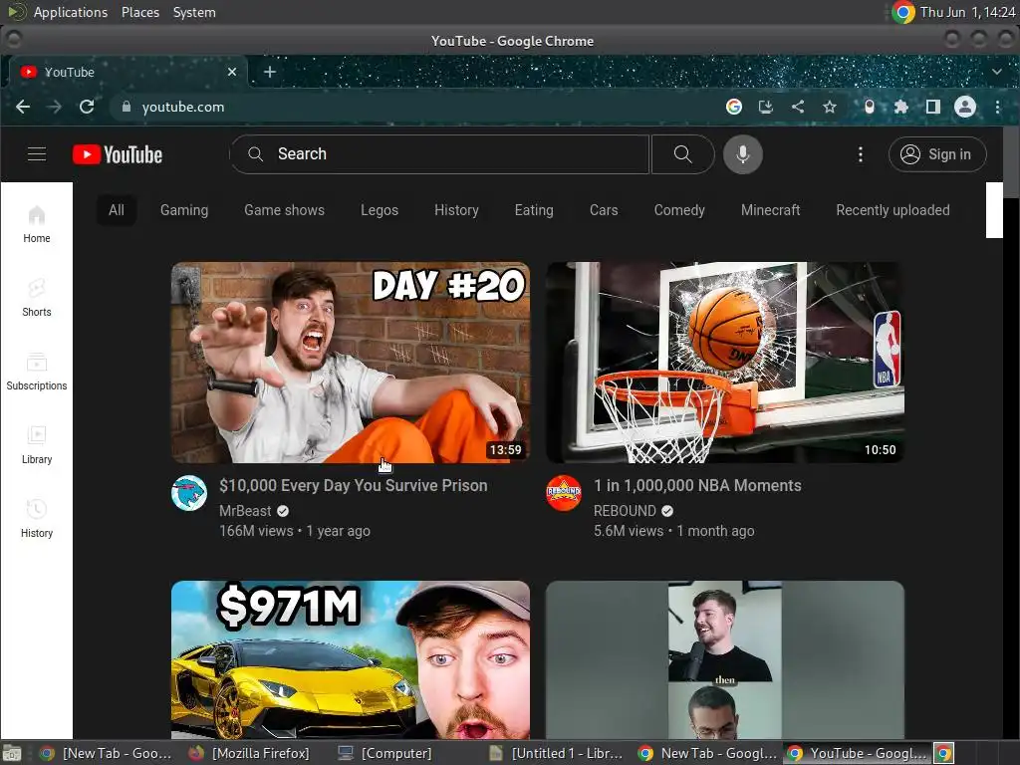Go back with the browser back arrow
Screen dimensions: 1020x765
[23, 107]
